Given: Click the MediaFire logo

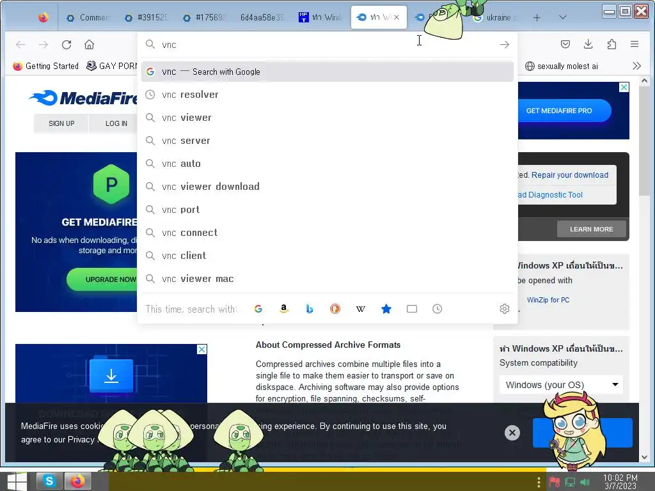Looking at the screenshot, I should tap(83, 98).
